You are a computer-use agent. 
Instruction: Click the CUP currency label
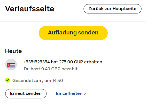[79, 62]
